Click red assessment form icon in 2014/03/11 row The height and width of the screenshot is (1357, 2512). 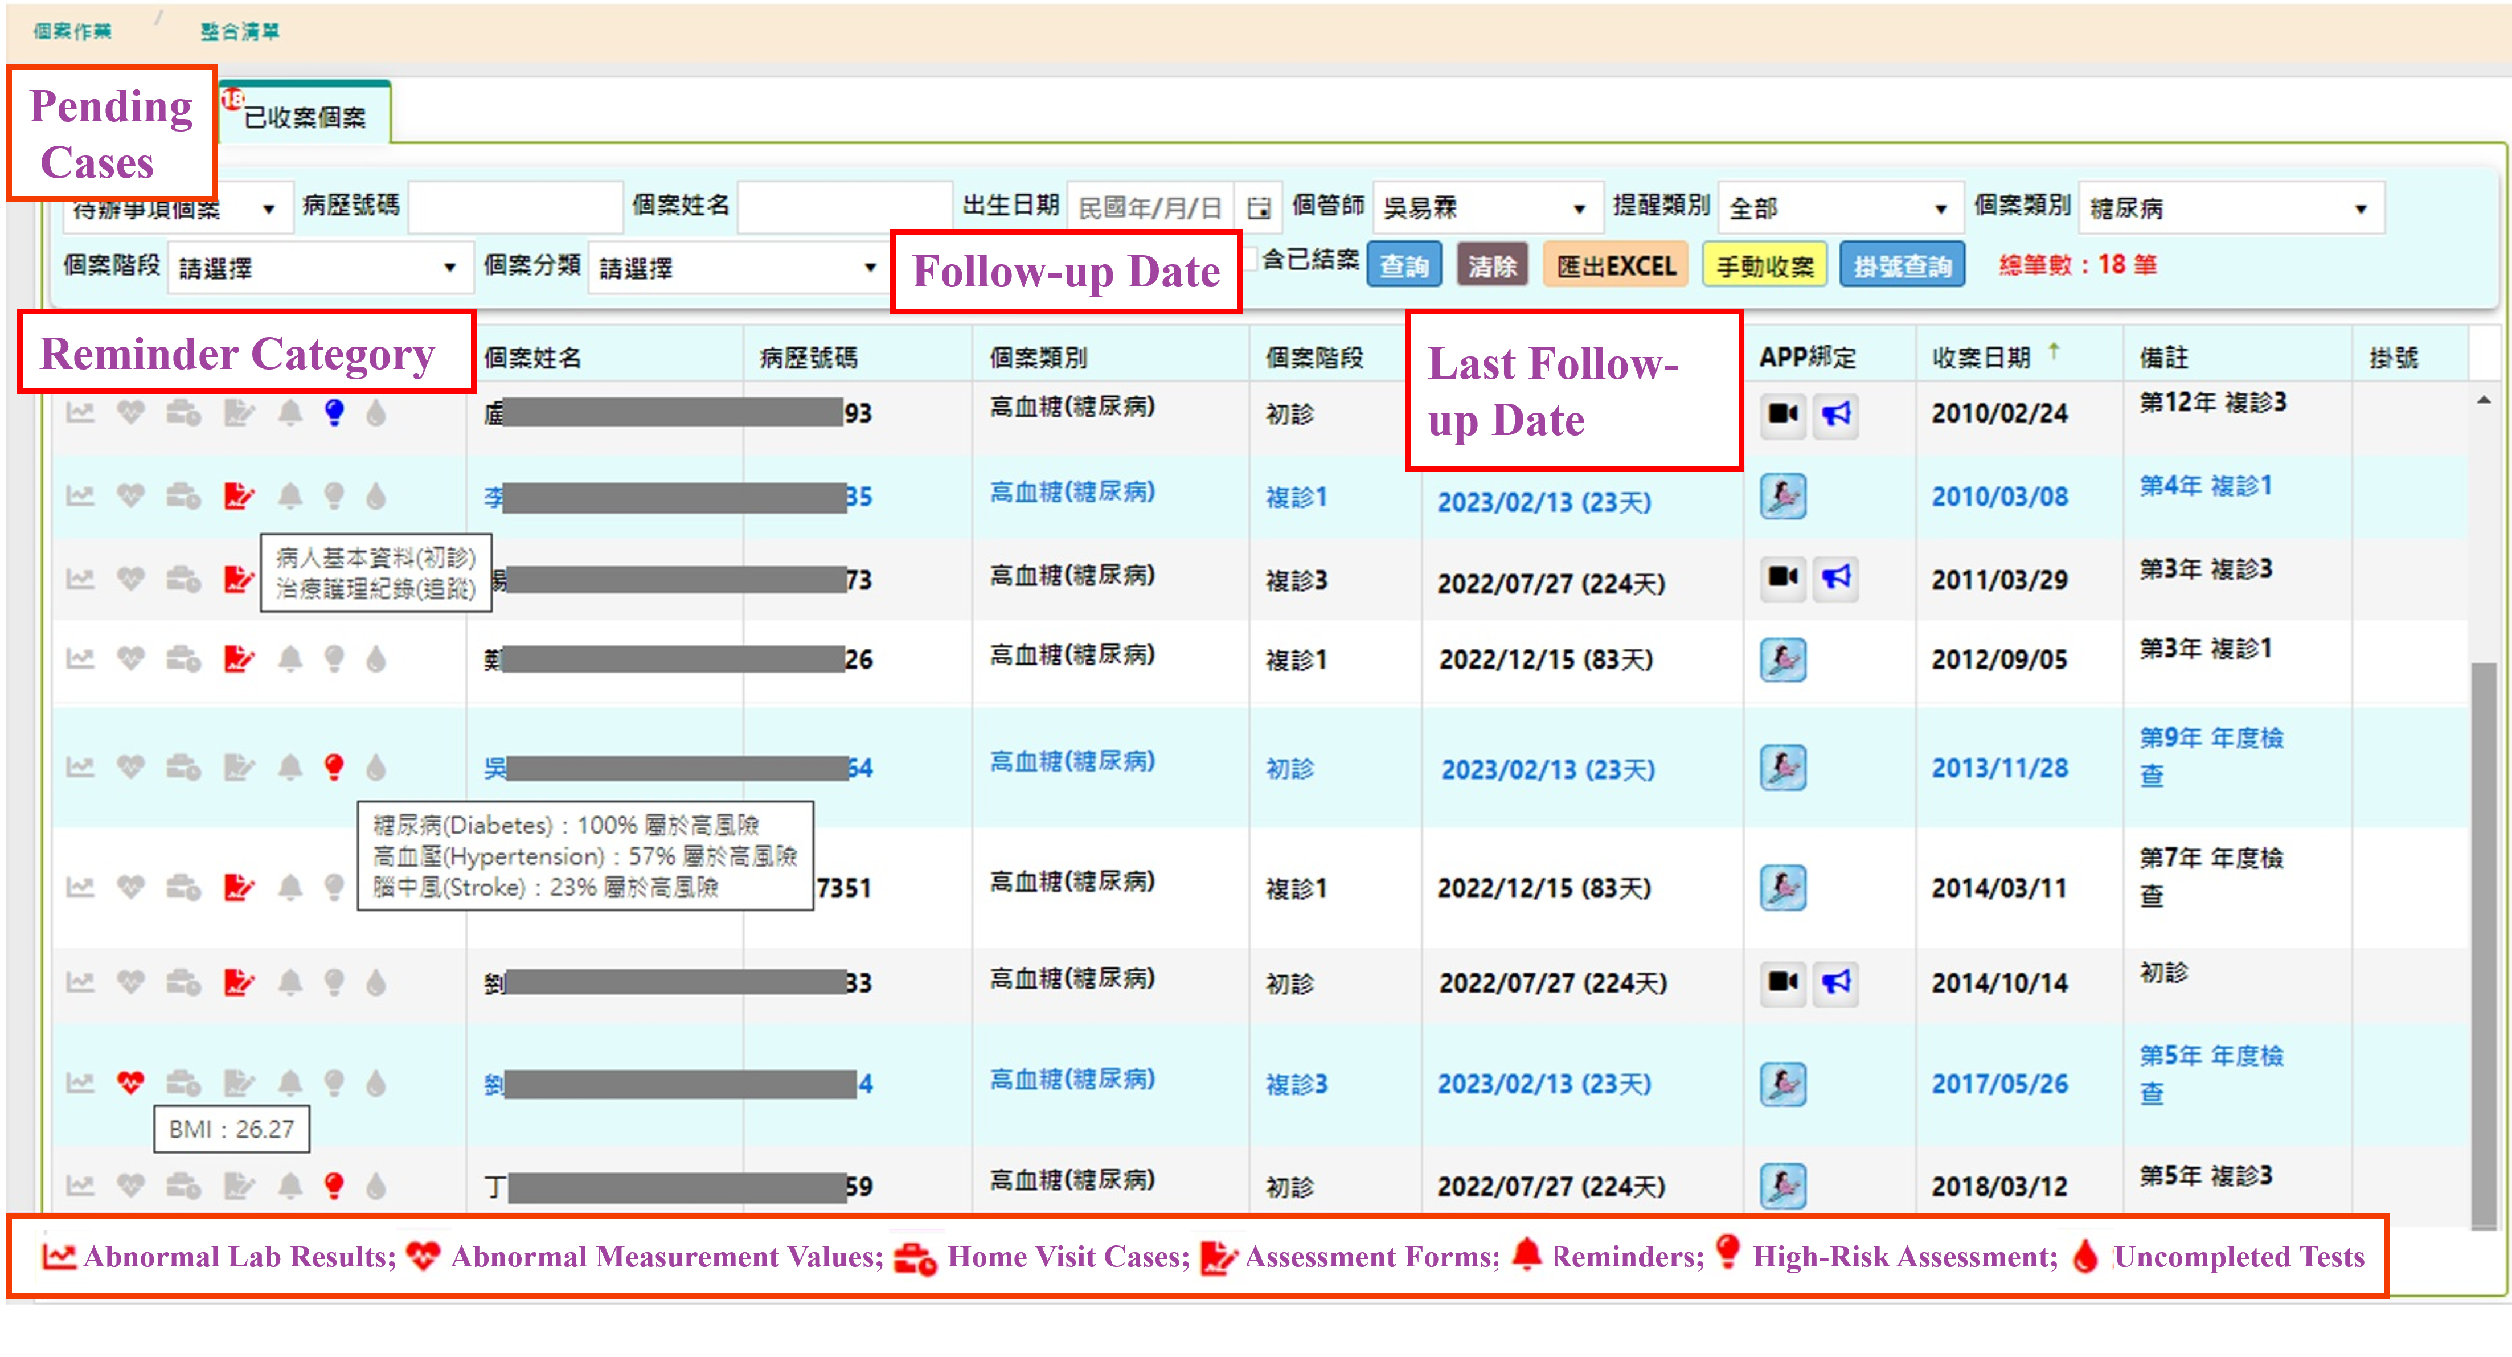pyautogui.click(x=239, y=887)
